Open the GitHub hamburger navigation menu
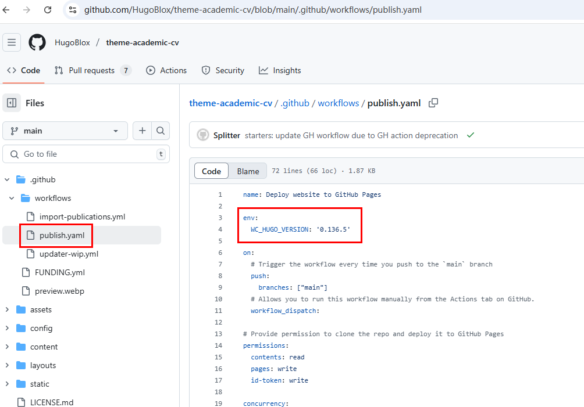This screenshot has height=407, width=584. click(12, 42)
